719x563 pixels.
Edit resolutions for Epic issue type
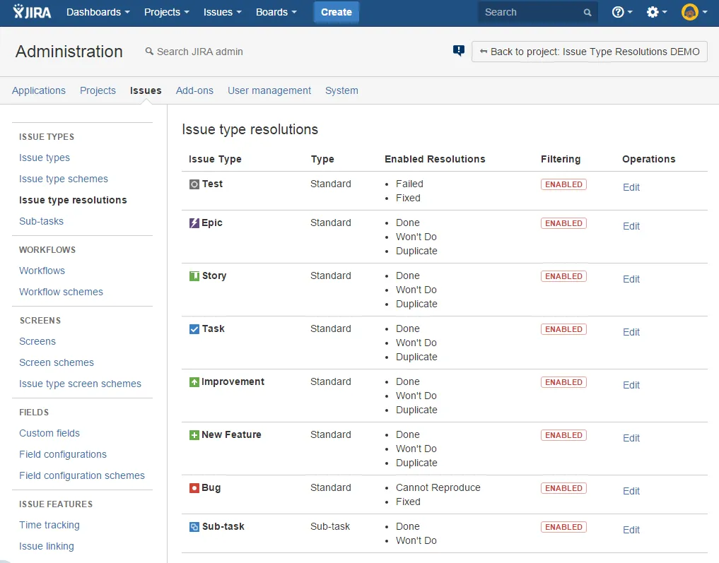tap(631, 226)
